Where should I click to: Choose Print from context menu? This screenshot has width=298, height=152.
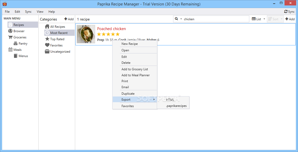[x=135, y=81]
